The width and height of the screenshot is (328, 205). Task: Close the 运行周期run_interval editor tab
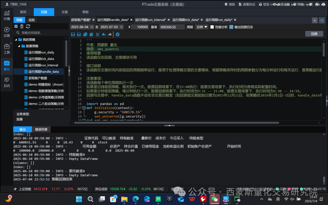(x=169, y=20)
